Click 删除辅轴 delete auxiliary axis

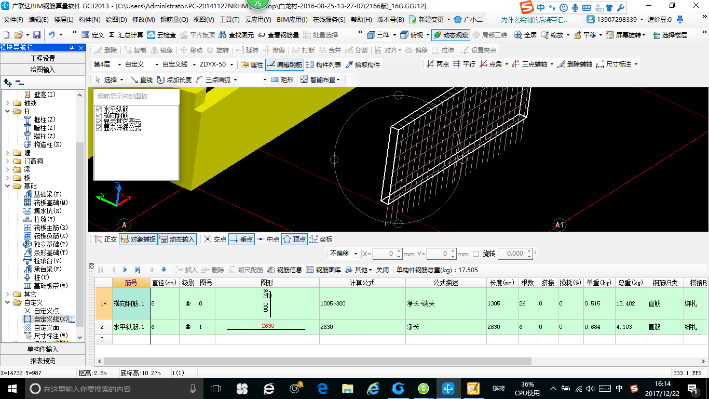[575, 64]
